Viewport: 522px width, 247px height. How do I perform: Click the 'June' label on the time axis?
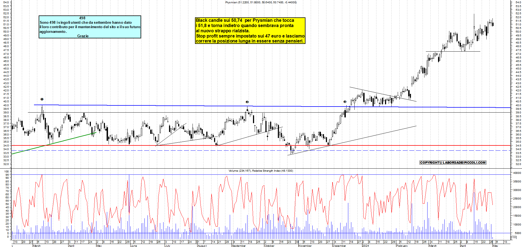pos(134,246)
